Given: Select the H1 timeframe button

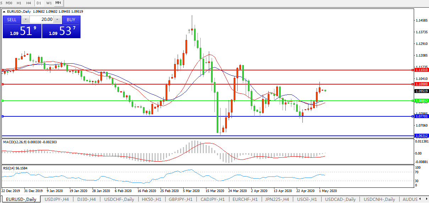Looking at the screenshot, I should click(19, 3).
